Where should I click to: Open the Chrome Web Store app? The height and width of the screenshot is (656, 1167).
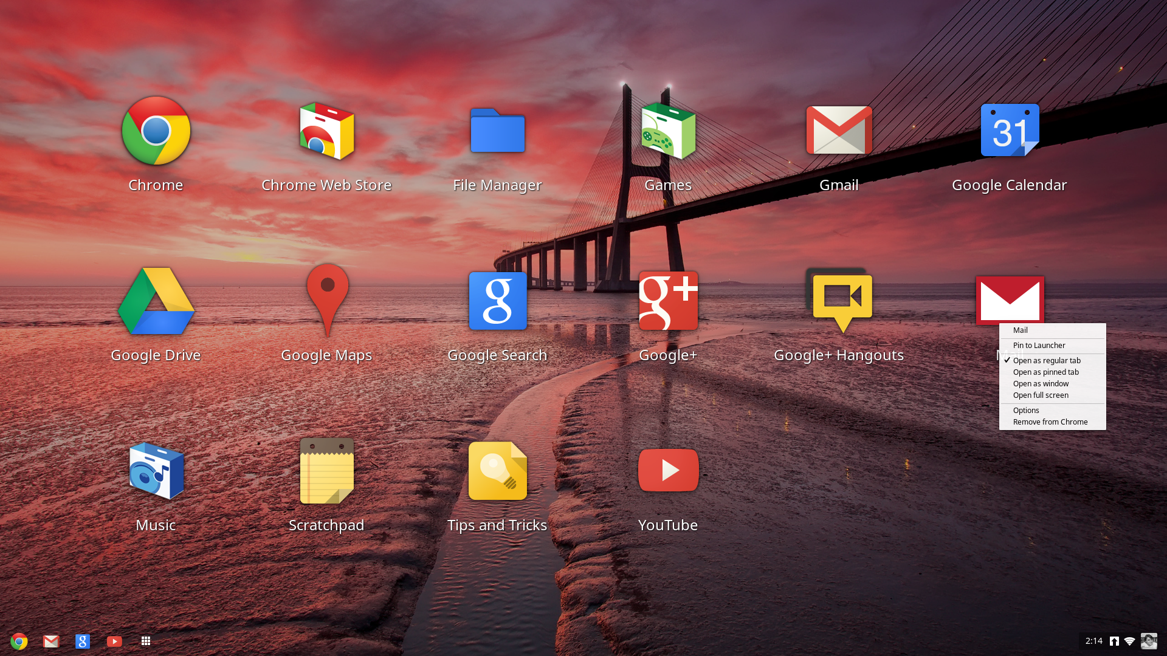click(326, 132)
